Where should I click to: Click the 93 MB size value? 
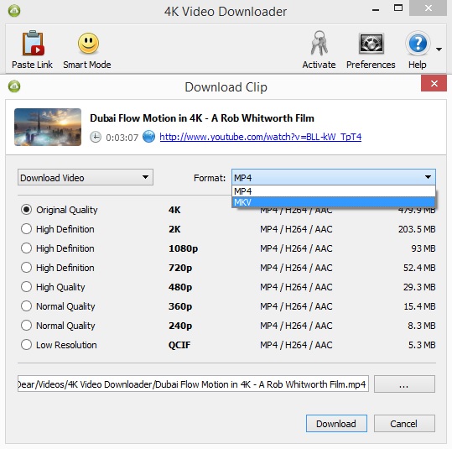423,248
